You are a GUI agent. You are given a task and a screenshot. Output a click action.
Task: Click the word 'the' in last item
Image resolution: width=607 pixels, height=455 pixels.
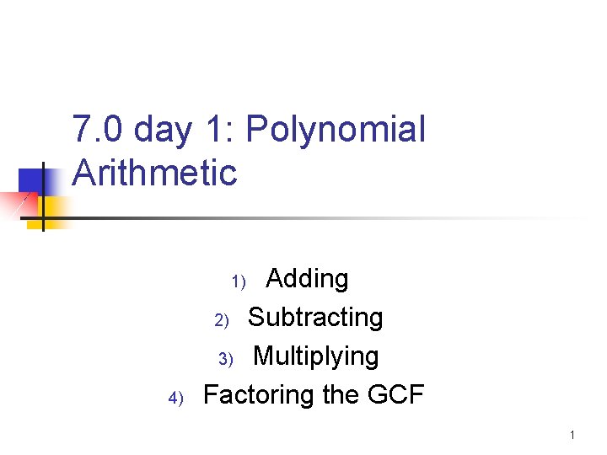(x=341, y=394)
